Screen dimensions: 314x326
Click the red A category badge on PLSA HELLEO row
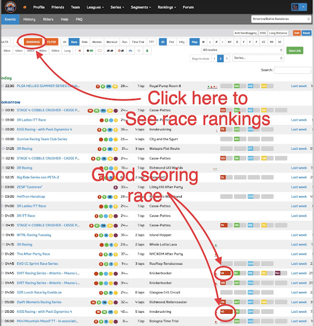point(98,86)
